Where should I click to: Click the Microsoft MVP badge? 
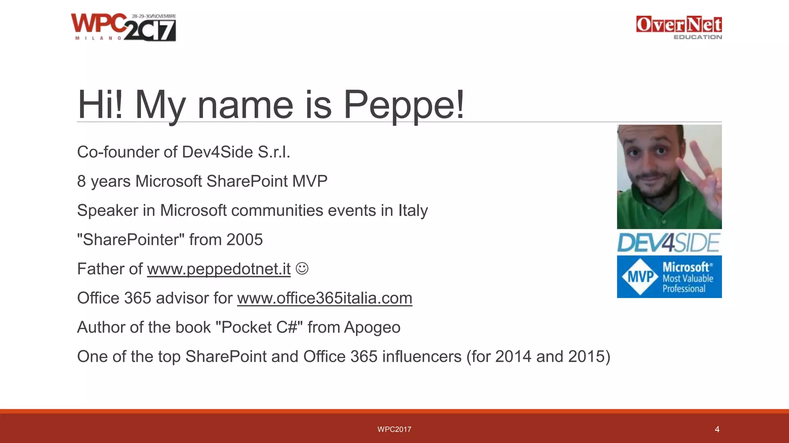click(669, 276)
